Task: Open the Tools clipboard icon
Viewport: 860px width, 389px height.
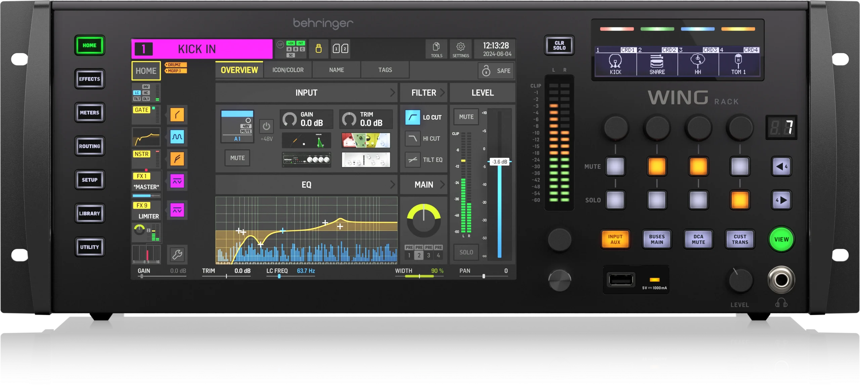Action: click(x=436, y=49)
